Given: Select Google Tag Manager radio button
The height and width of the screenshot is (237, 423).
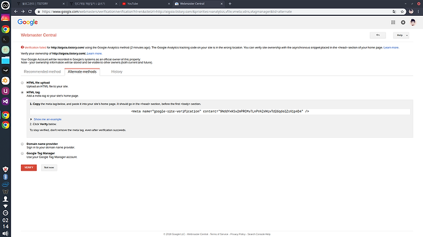Looking at the screenshot, I should pos(22,154).
